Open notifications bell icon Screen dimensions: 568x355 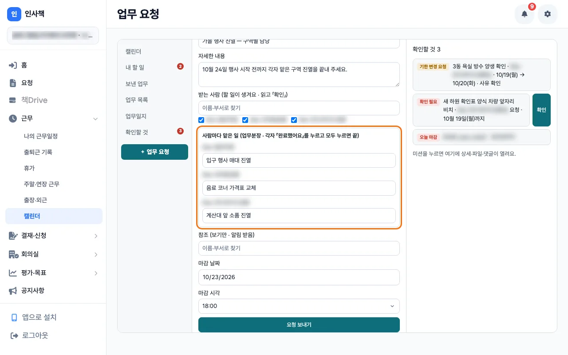tap(525, 14)
